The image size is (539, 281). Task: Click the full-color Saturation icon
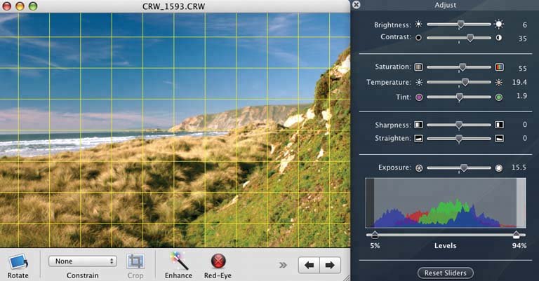click(x=500, y=67)
